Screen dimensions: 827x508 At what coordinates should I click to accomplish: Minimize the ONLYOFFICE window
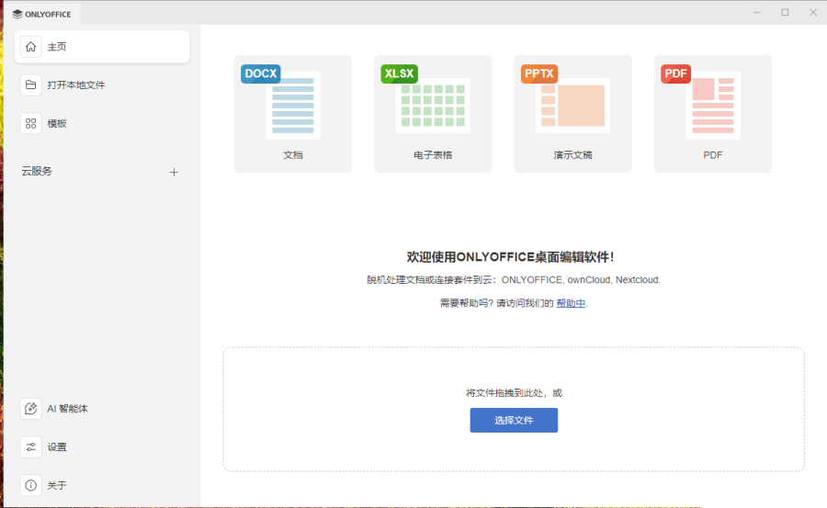point(757,12)
